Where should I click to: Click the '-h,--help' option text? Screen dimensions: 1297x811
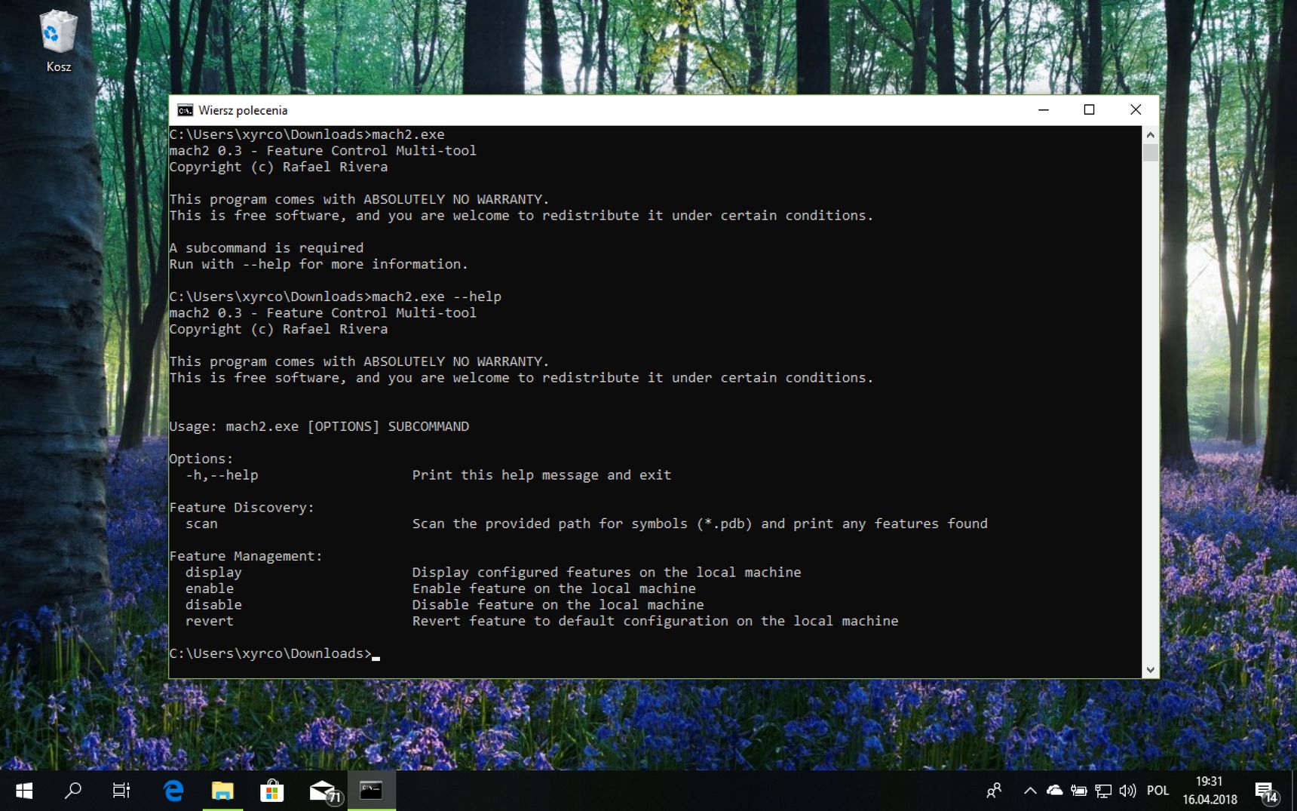(222, 475)
